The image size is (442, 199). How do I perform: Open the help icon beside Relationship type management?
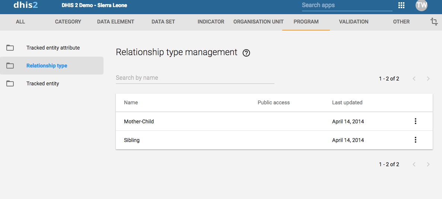(246, 53)
